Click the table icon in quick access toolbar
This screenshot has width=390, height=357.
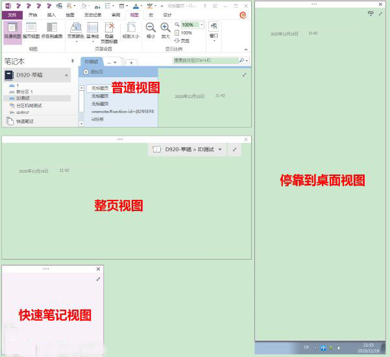[121, 6]
